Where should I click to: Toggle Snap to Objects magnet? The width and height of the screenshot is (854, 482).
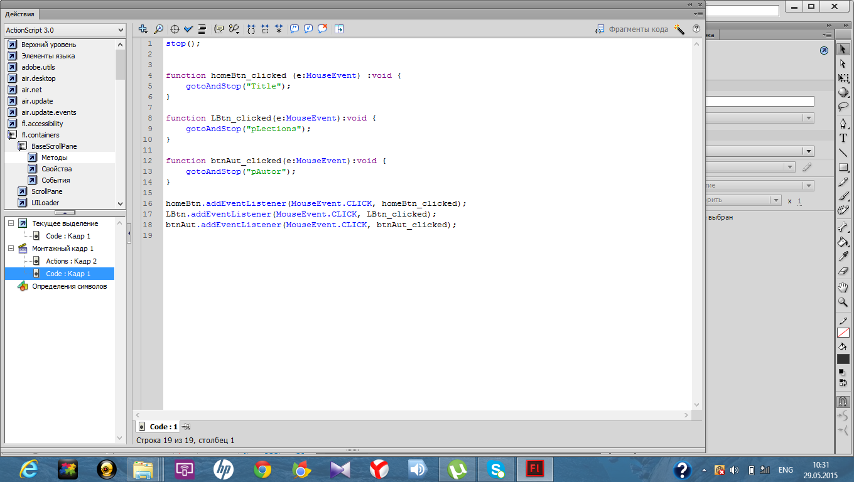tap(843, 401)
